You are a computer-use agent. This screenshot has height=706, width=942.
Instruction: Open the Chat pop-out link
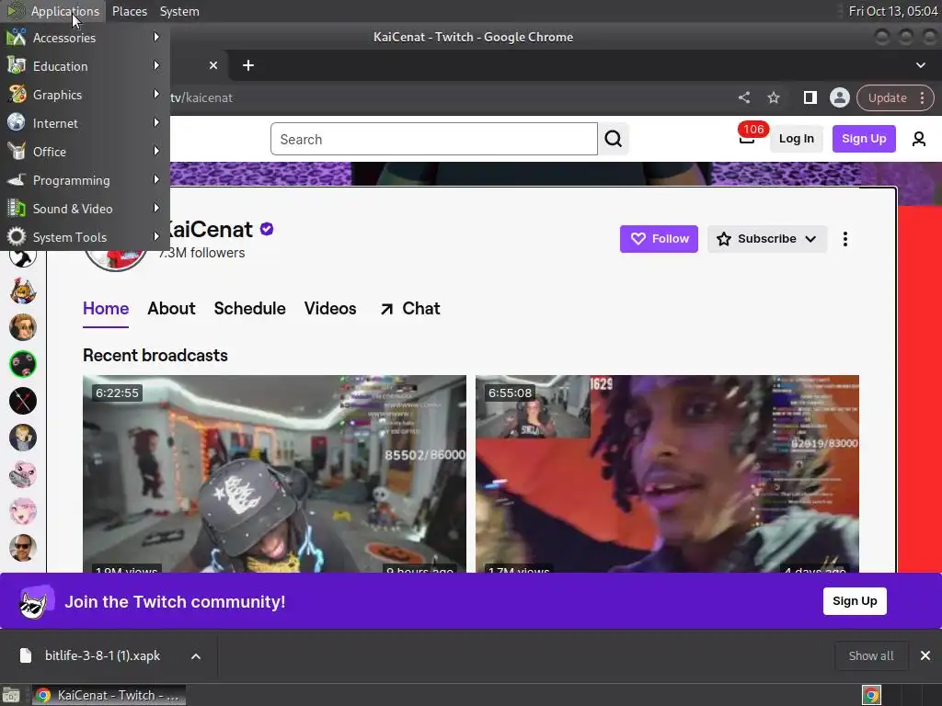(409, 309)
